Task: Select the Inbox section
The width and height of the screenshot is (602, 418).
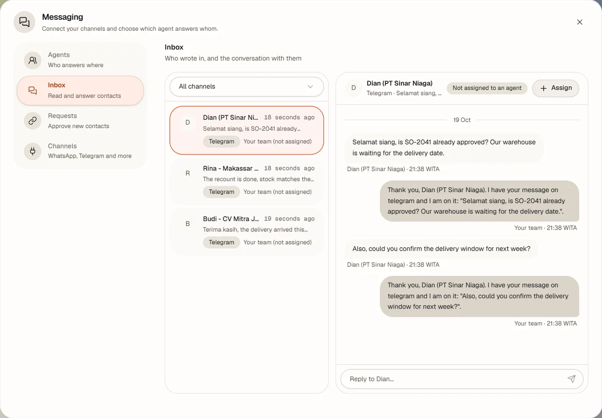Action: coord(80,91)
